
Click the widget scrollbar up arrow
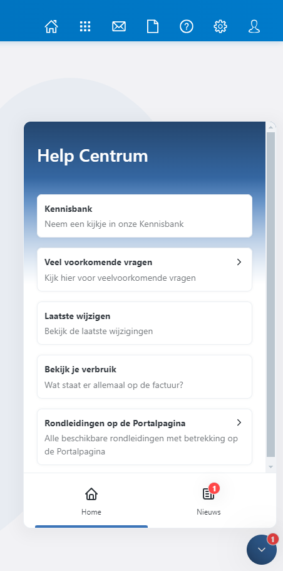coord(270,127)
